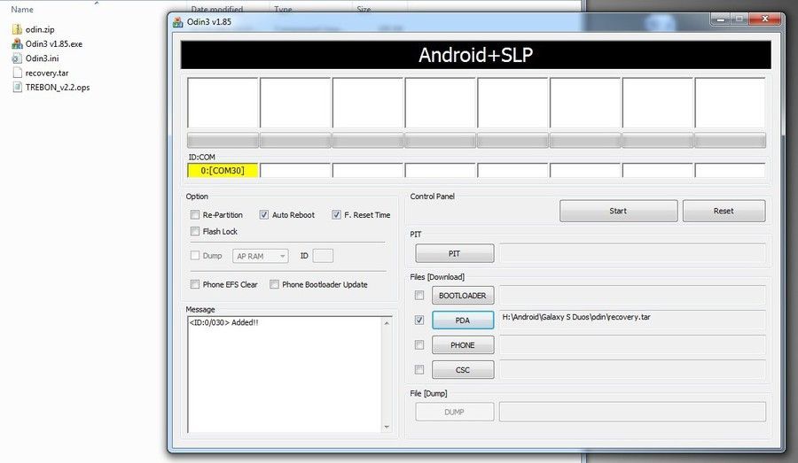Uncheck the Auto Reboot option

point(263,214)
